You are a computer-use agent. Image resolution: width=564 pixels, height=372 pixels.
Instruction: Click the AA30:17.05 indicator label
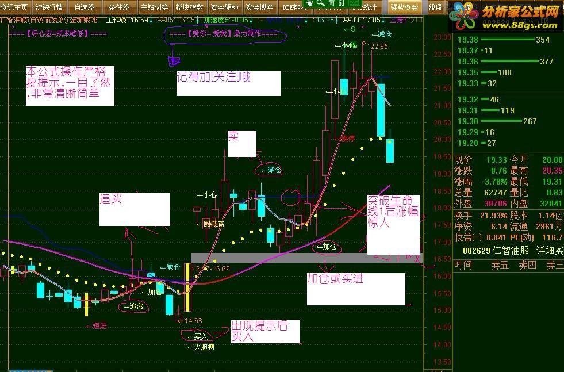point(362,21)
